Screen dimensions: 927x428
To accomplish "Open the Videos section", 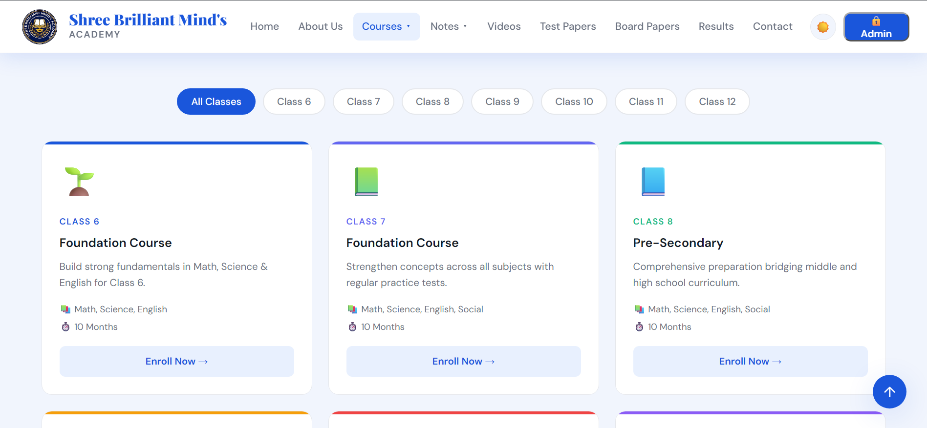I will click(504, 26).
